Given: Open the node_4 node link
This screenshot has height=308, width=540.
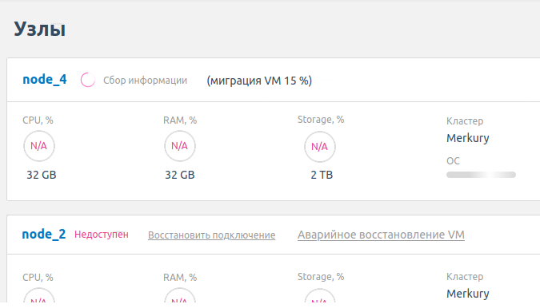Looking at the screenshot, I should (45, 80).
